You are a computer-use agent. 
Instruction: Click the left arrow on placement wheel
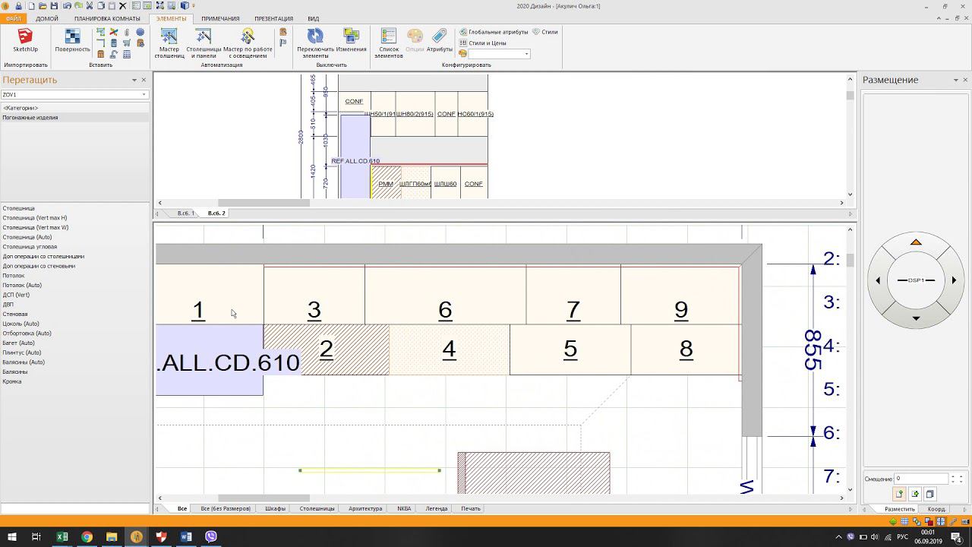coord(879,280)
